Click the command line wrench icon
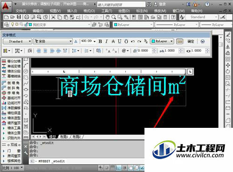 26,153
